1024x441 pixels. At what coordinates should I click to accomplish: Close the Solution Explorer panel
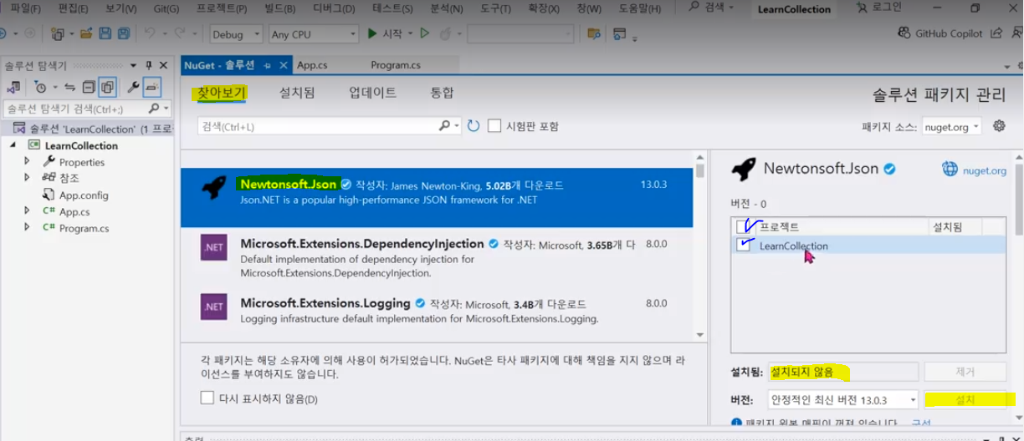163,65
